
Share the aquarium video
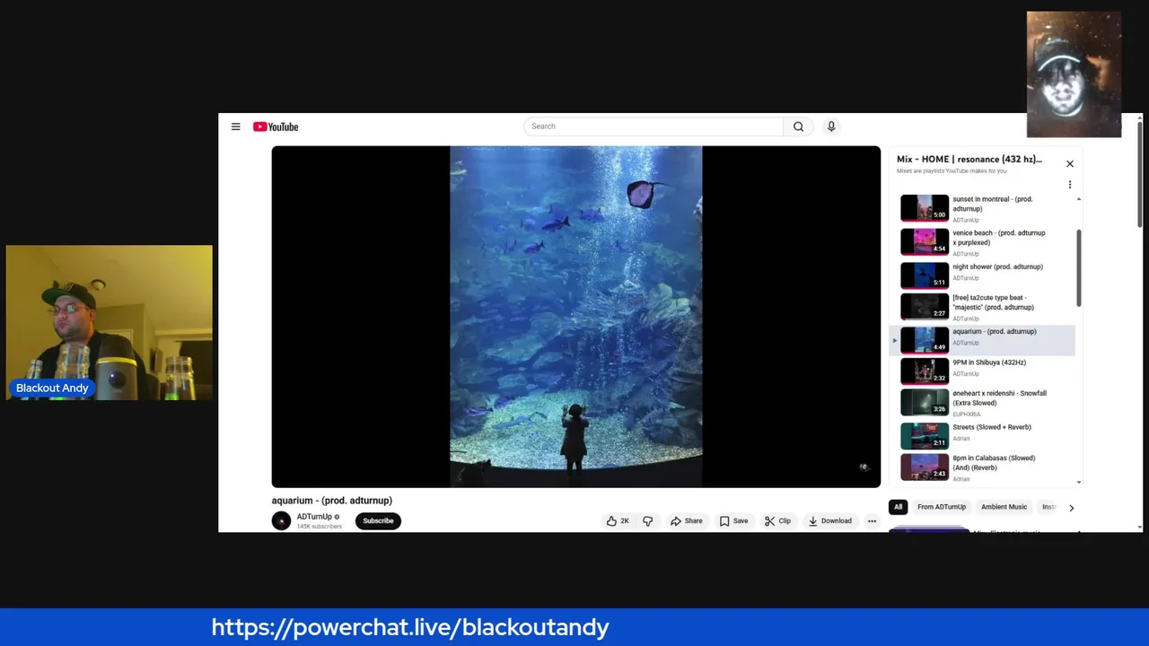pos(686,520)
